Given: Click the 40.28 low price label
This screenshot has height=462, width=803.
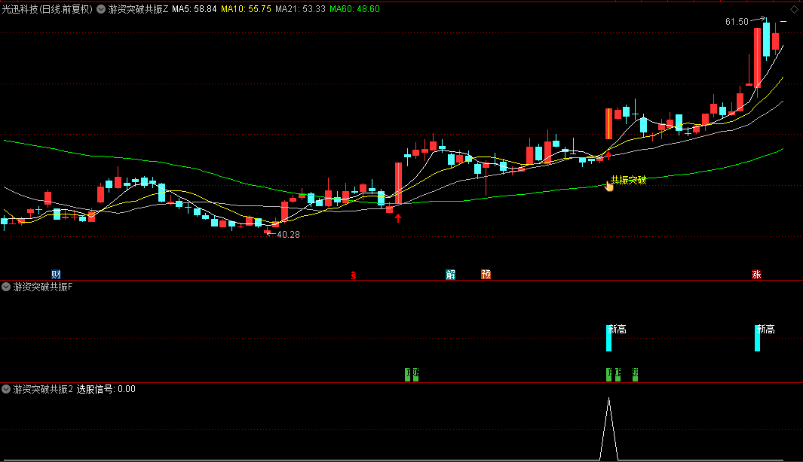Looking at the screenshot, I should [x=288, y=235].
